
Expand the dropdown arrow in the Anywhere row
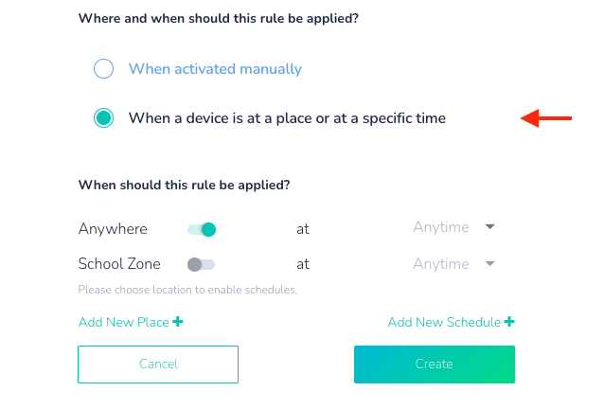[490, 227]
